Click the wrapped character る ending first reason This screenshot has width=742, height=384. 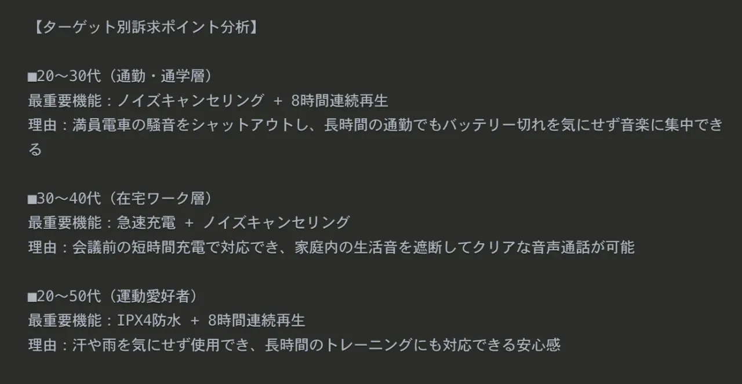coord(35,149)
